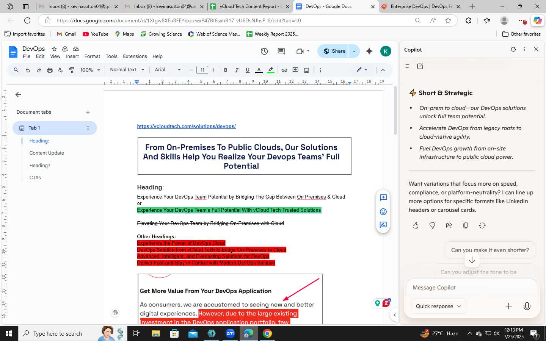Image resolution: width=546 pixels, height=341 pixels.
Task: Open the File menu
Action: 27,56
